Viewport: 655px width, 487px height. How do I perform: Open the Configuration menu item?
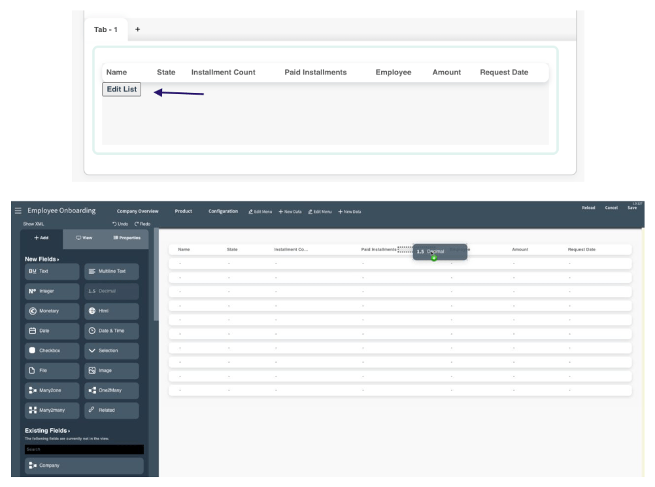click(x=225, y=212)
